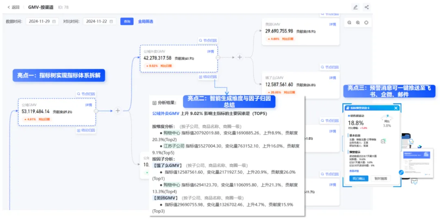Viewport: 440px width, 219px height.
Task: Click the share icon in header
Action: coord(367,7)
